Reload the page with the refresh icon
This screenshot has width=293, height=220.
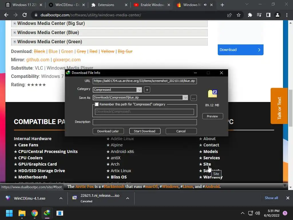pos(25,15)
